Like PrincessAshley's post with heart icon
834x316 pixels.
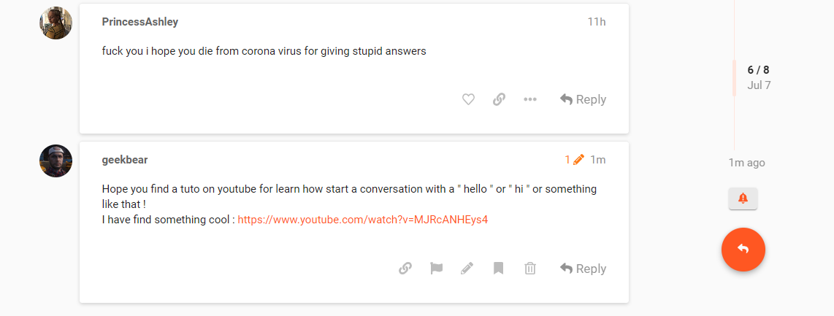tap(468, 99)
